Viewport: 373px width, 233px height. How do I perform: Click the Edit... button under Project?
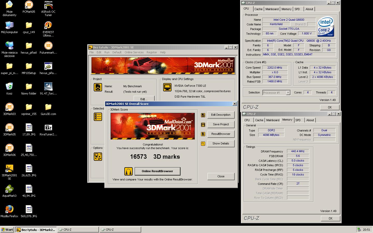144,99
